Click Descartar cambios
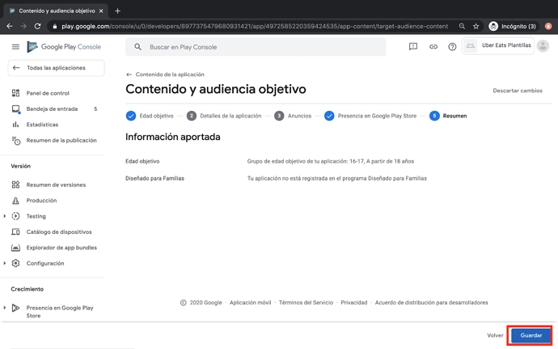This screenshot has width=558, height=349. coord(518,91)
